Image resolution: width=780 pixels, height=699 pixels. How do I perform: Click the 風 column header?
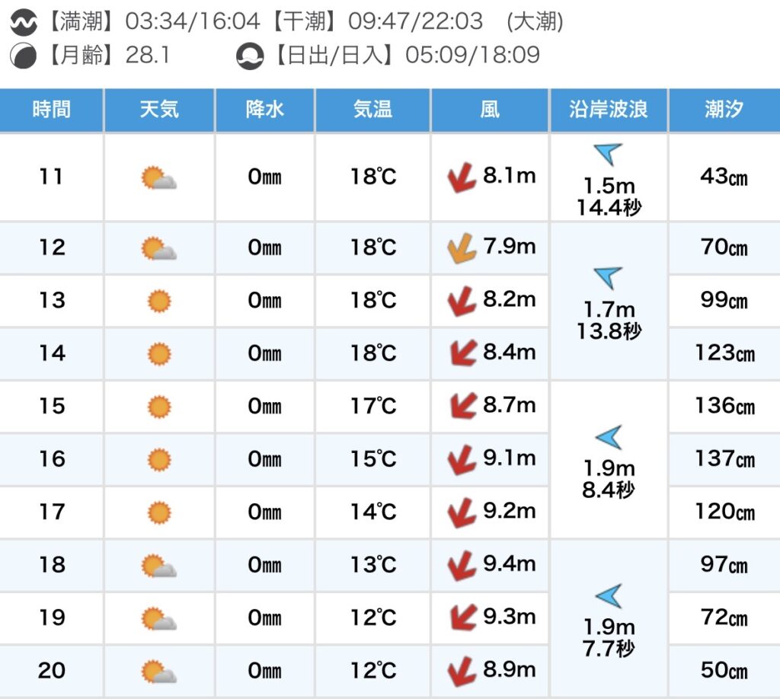(490, 110)
